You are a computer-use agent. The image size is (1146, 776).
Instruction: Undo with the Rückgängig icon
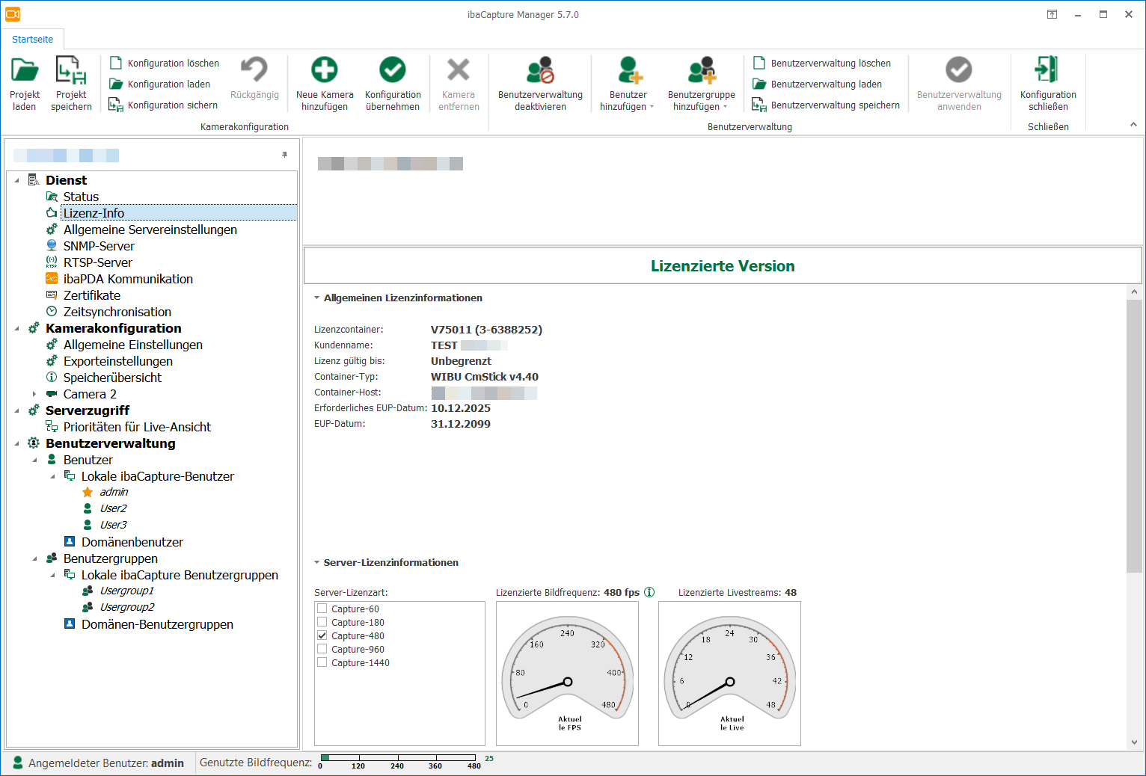(x=254, y=70)
